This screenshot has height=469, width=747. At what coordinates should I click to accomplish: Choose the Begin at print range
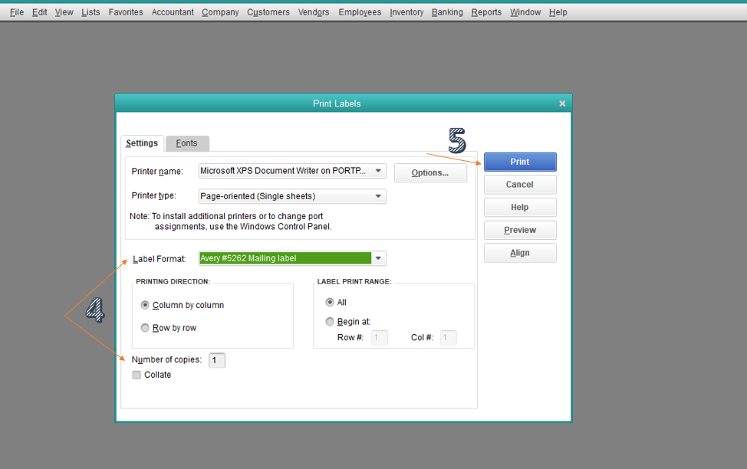tap(330, 322)
